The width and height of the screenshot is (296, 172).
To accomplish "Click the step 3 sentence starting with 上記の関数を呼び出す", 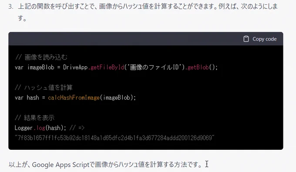I will click(x=148, y=12).
